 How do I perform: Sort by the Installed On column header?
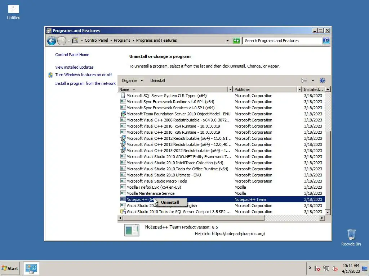313,89
